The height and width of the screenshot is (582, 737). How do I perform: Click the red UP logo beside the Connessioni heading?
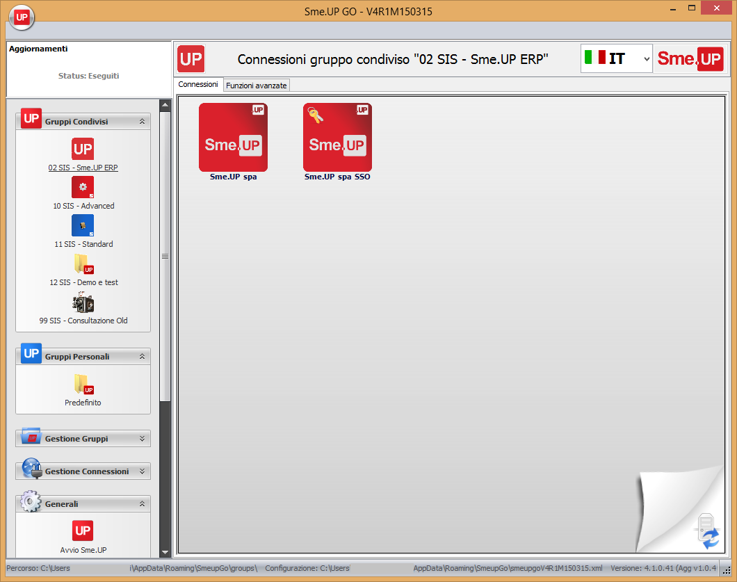tap(191, 59)
